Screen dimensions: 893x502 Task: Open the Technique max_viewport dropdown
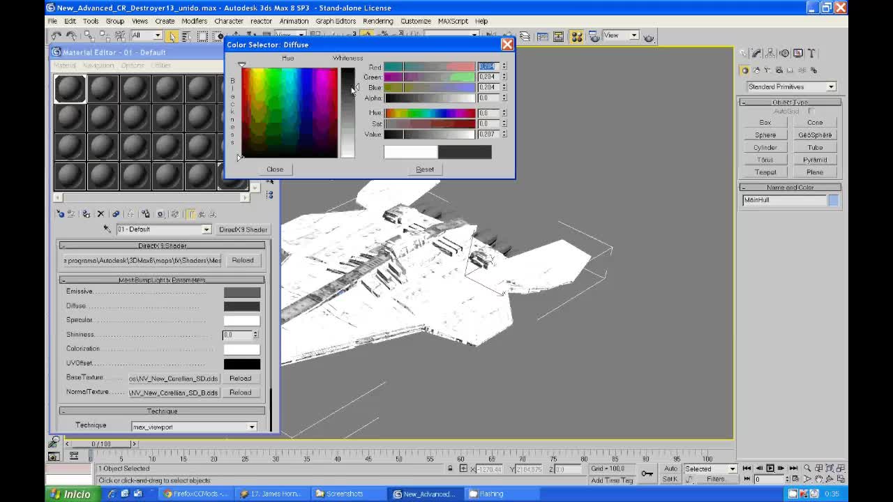[194, 427]
